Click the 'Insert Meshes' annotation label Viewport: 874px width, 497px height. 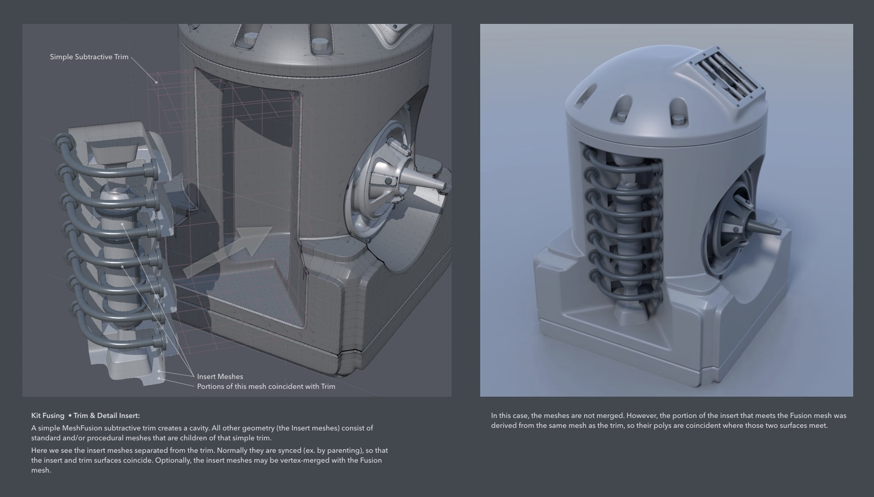(x=220, y=376)
